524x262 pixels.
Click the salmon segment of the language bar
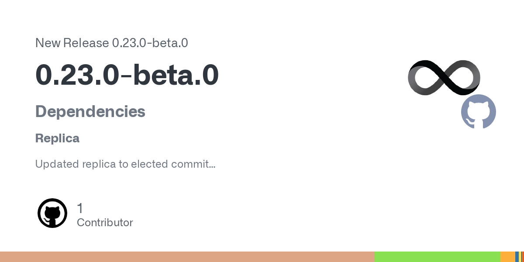click(x=187, y=257)
